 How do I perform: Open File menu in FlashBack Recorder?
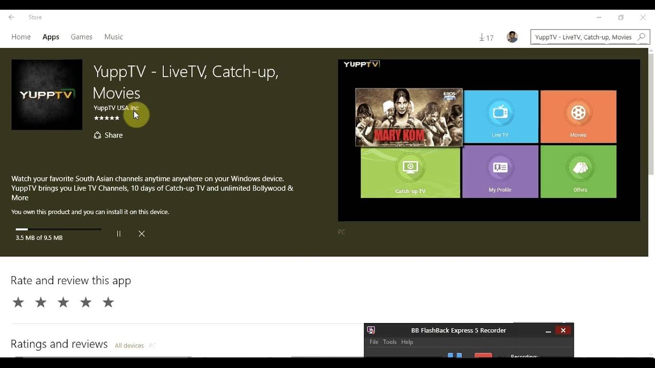click(374, 342)
